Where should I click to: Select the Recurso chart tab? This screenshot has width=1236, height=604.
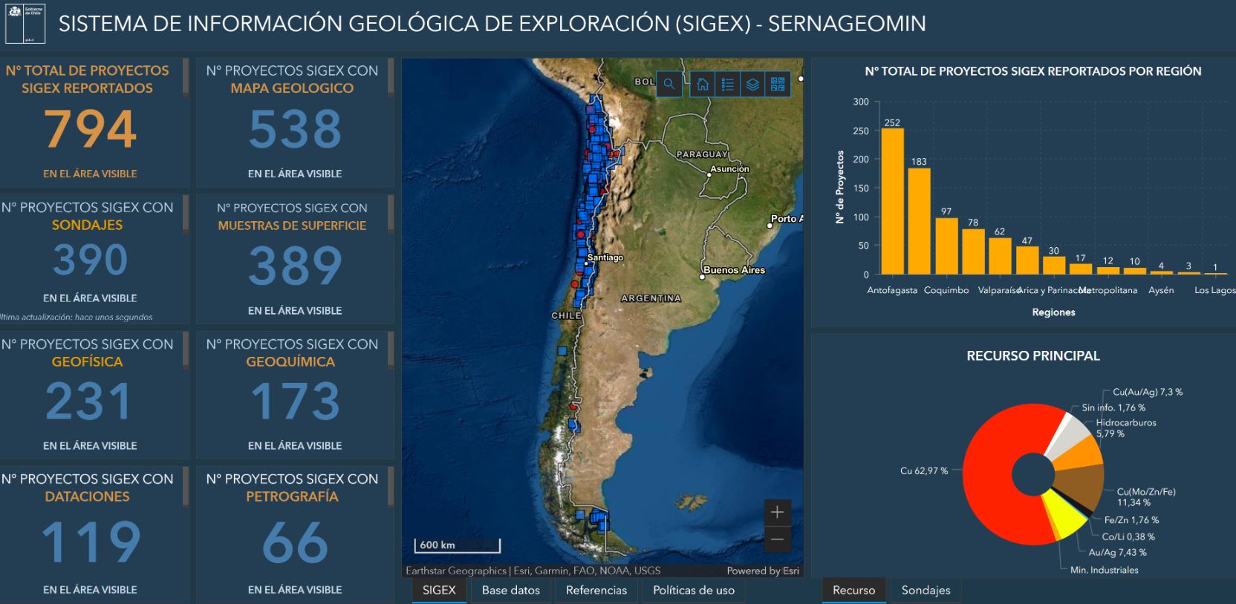point(853,590)
